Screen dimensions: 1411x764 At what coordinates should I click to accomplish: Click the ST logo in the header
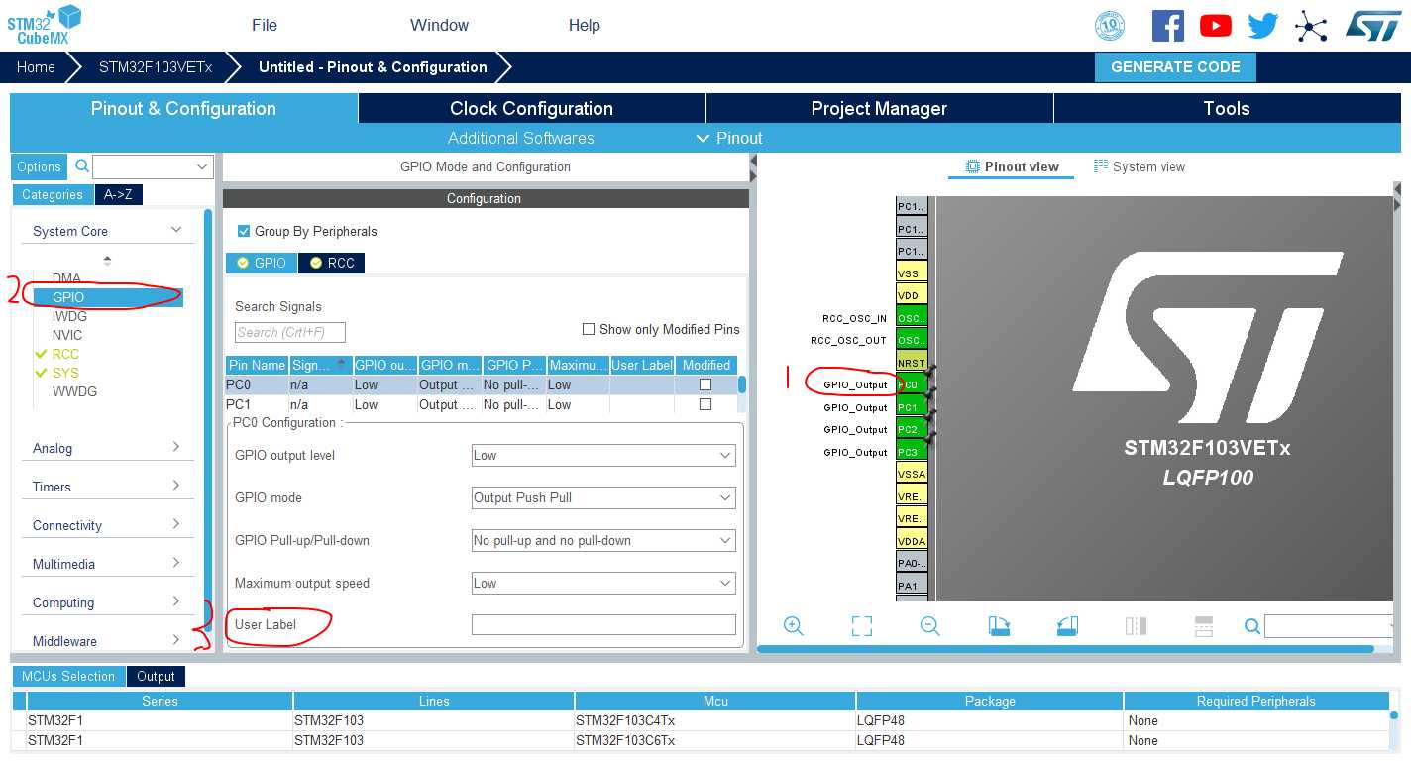coord(1373,26)
